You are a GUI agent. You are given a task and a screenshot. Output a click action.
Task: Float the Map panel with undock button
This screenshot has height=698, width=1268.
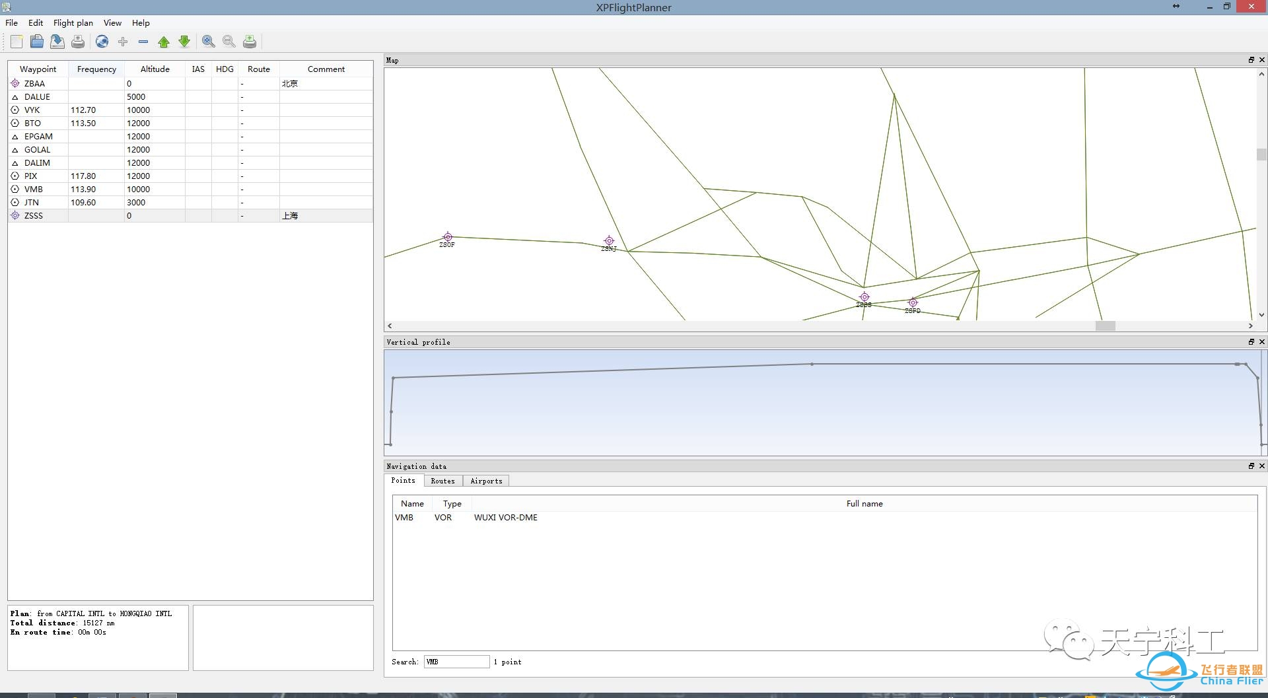point(1251,60)
